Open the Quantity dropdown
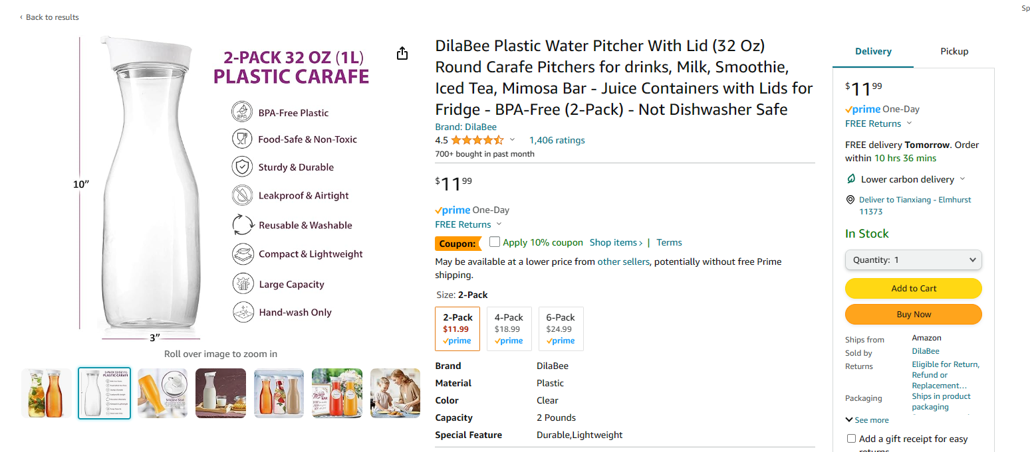Screen dimensions: 1030x452 [913, 260]
